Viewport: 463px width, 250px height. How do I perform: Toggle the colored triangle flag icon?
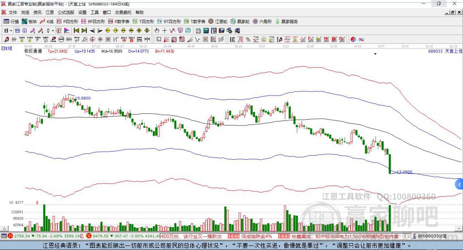[67, 31]
